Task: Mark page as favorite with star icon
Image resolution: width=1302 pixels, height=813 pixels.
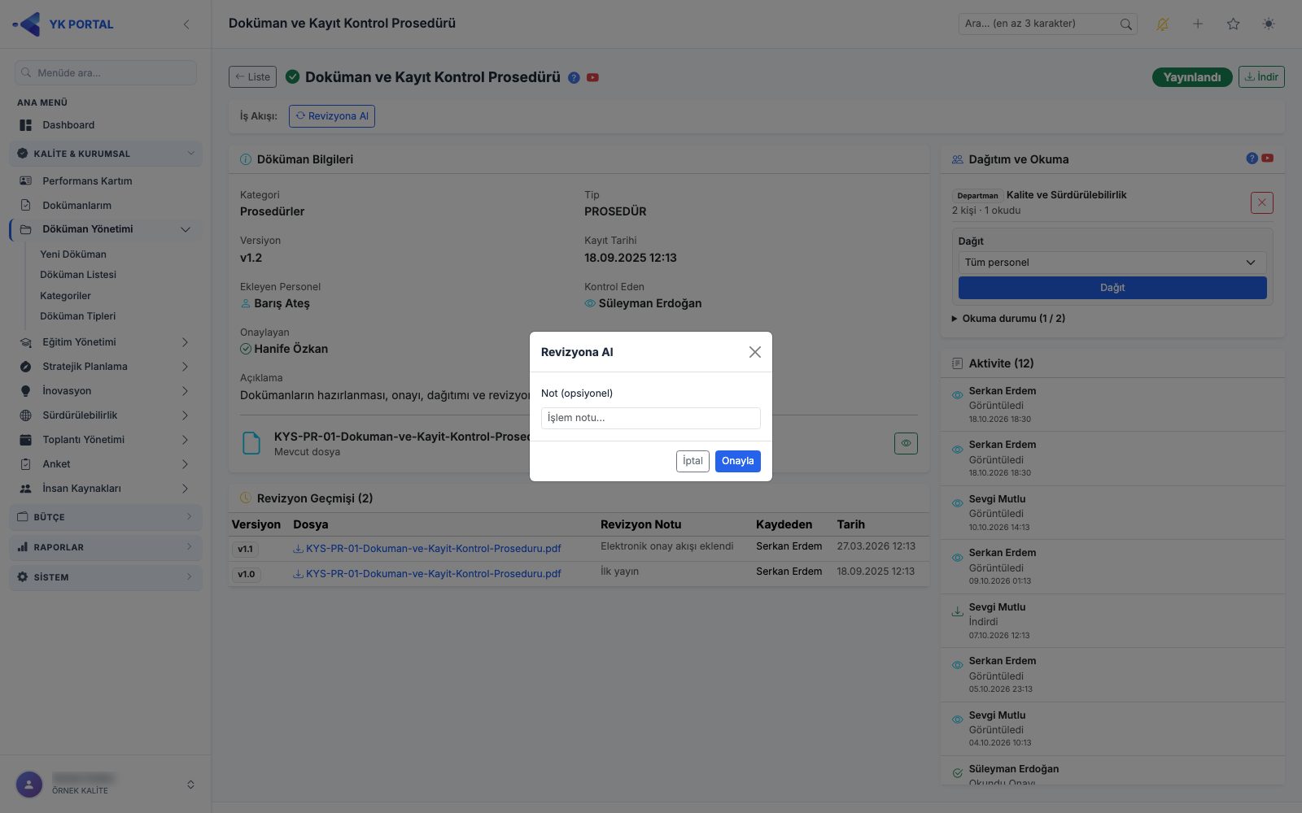Action: click(1234, 24)
